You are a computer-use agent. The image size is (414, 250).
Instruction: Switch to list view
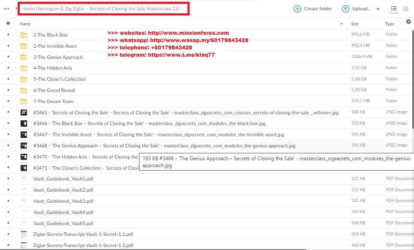coord(394,9)
